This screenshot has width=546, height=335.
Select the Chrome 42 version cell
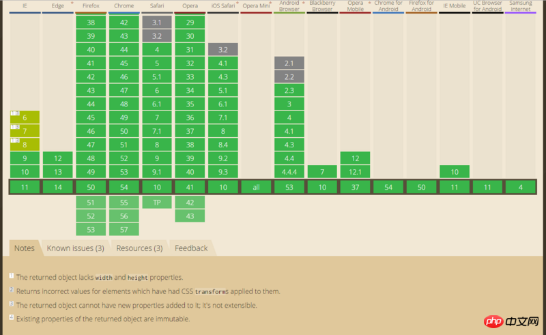(x=124, y=23)
